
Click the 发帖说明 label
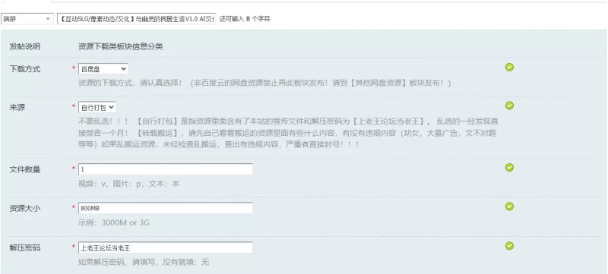tap(25, 47)
